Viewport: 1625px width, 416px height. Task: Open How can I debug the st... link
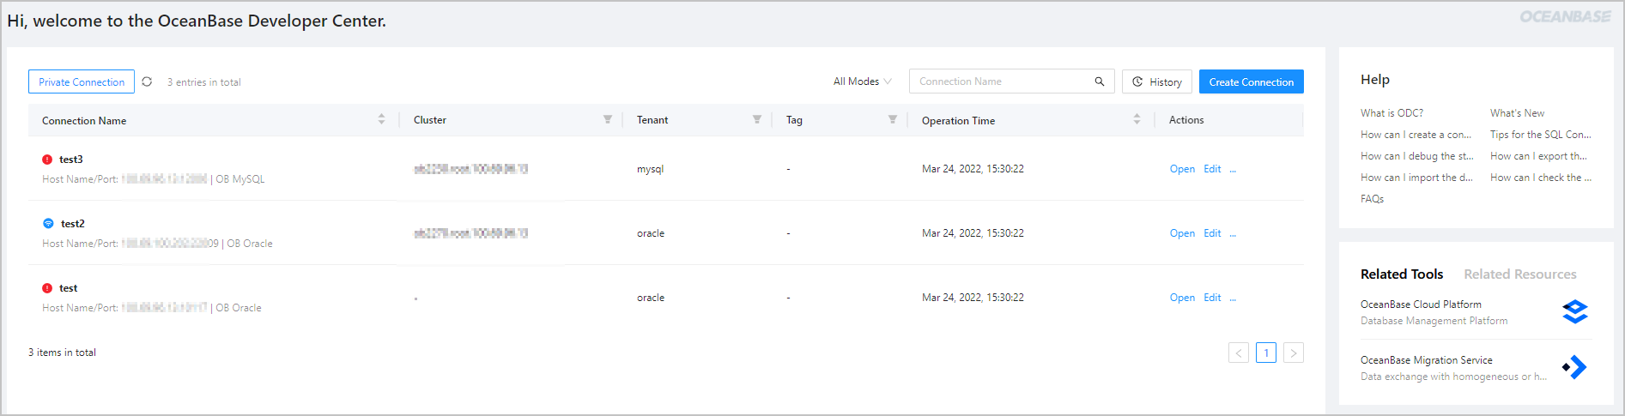tap(1416, 156)
